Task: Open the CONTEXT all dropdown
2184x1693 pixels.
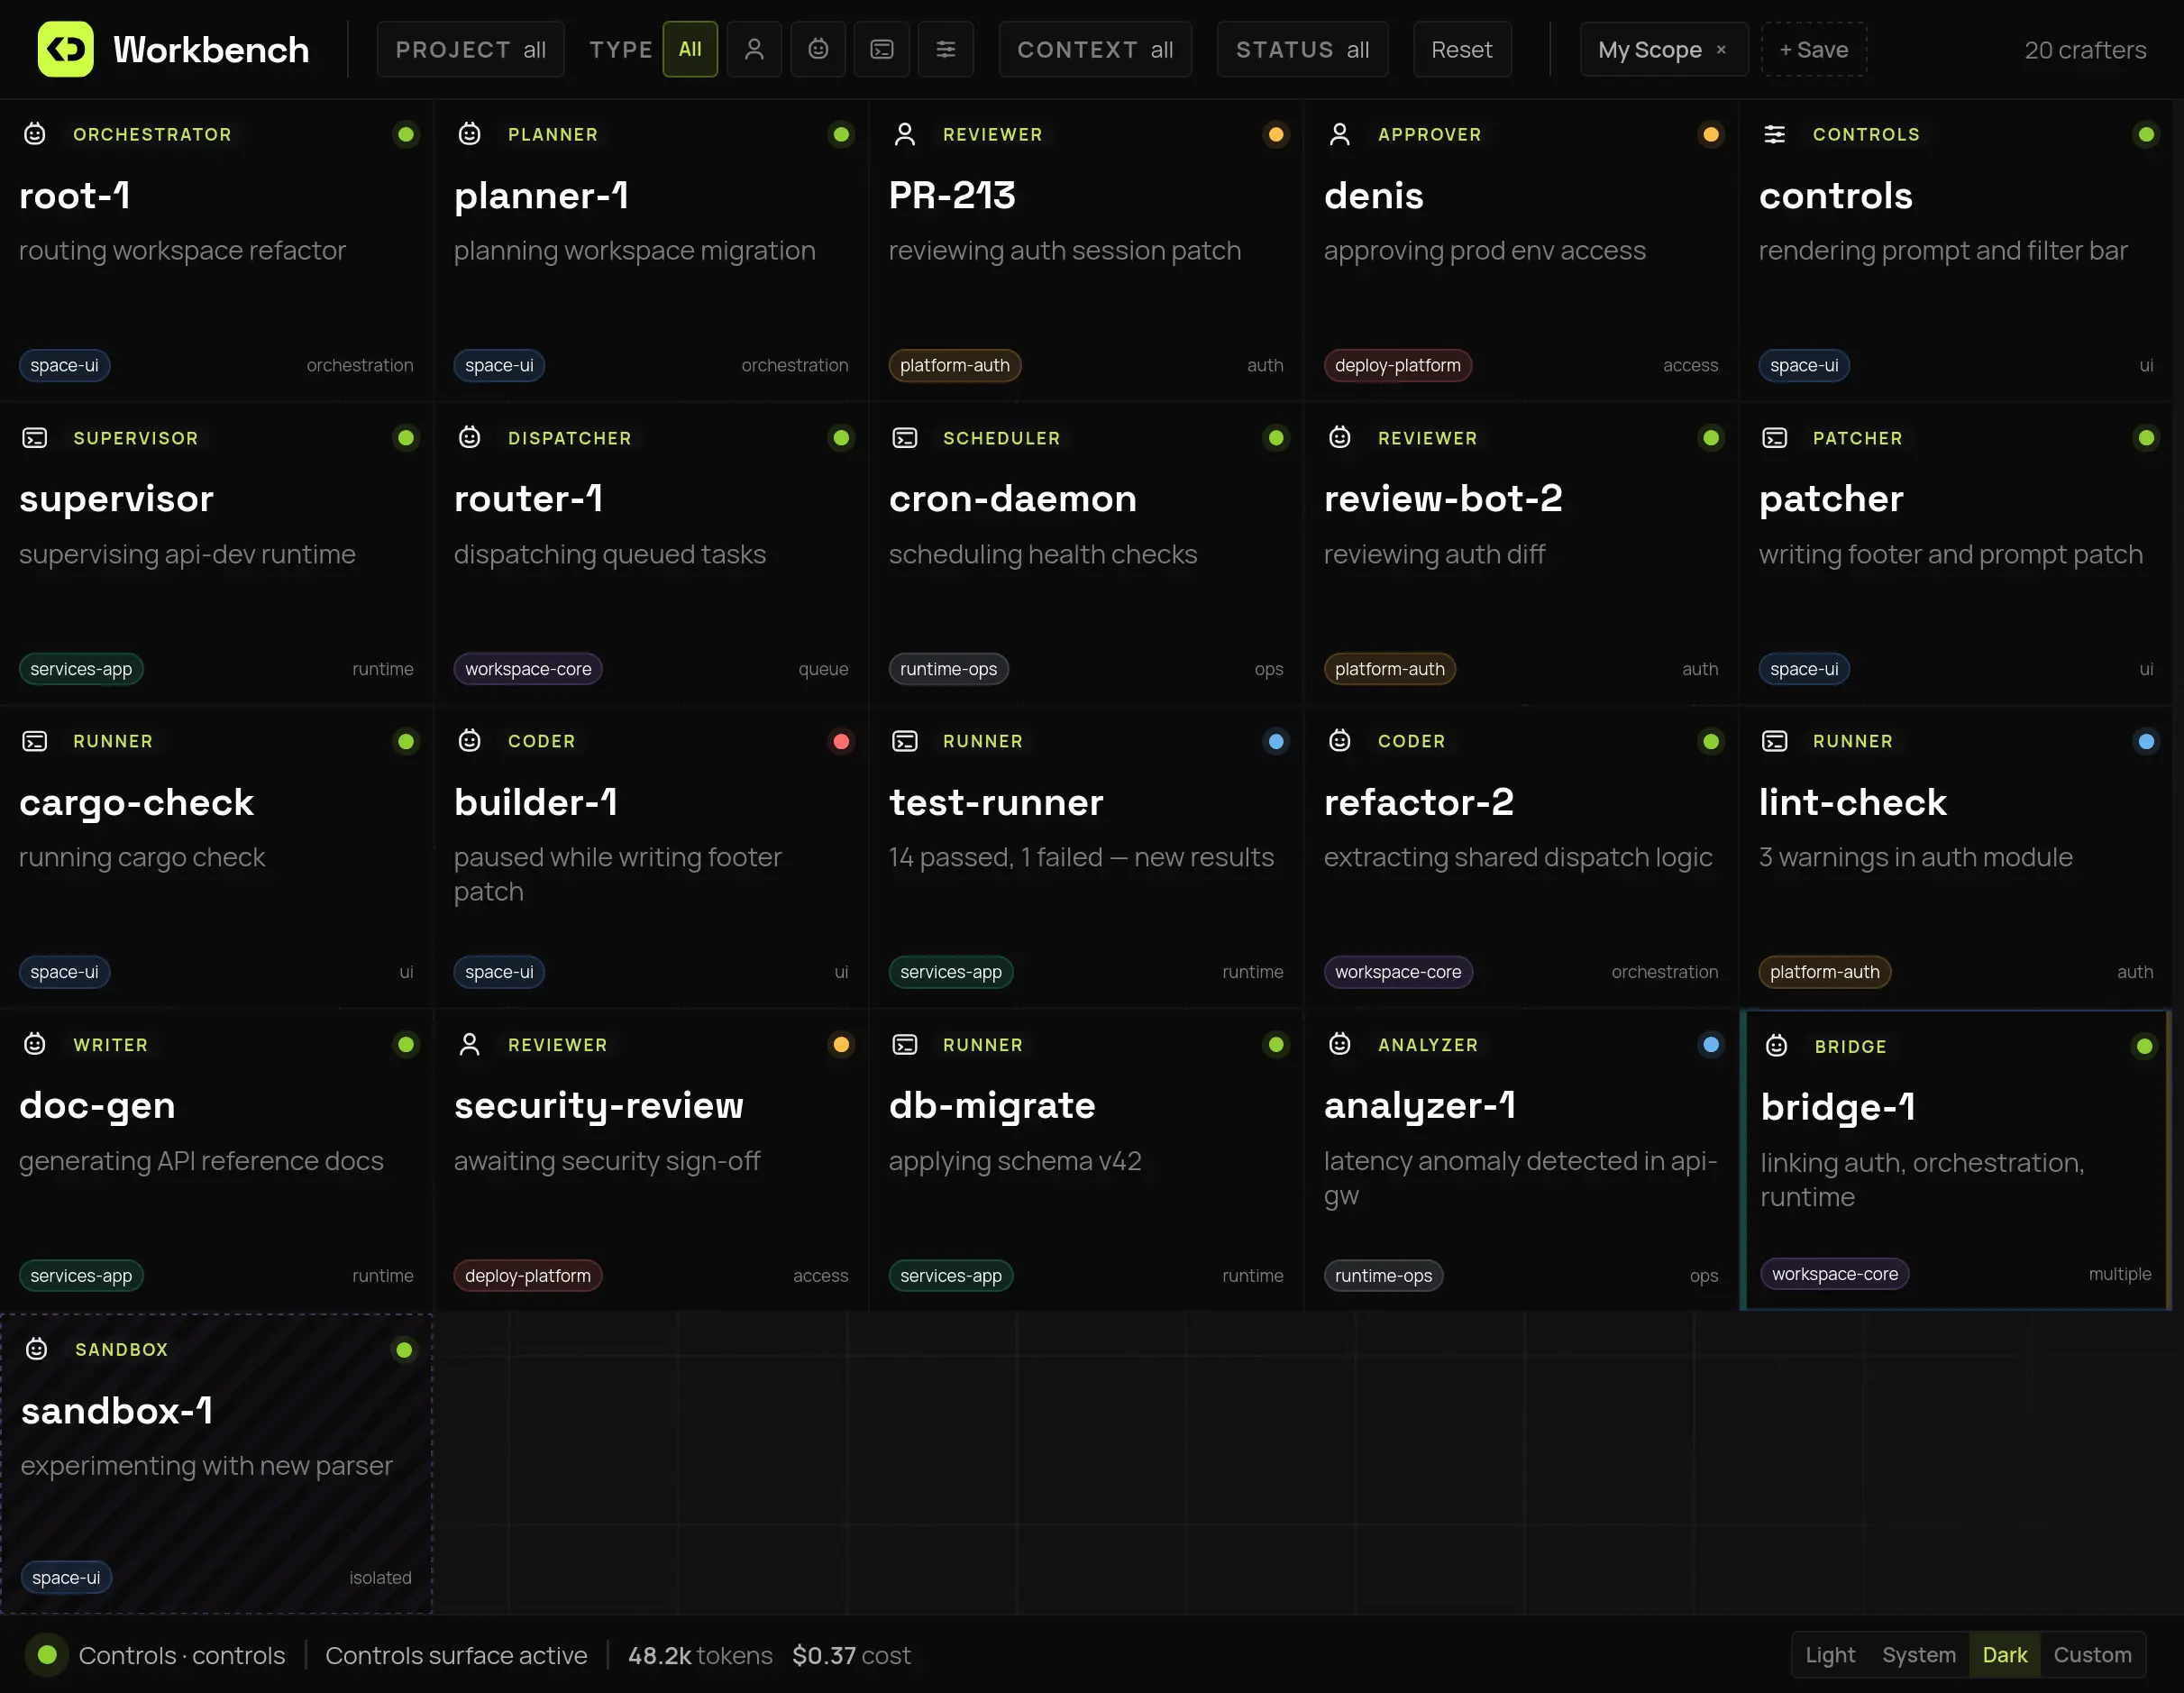Action: point(1094,49)
